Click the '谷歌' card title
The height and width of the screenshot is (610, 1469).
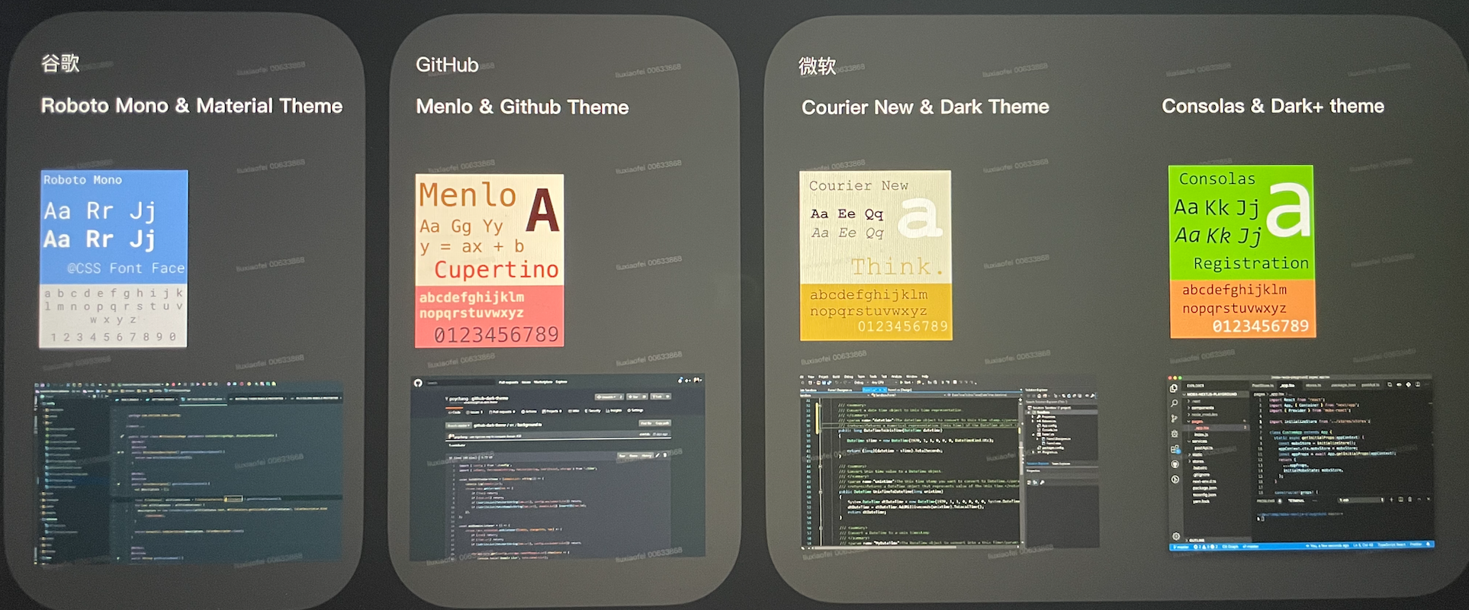coord(60,63)
